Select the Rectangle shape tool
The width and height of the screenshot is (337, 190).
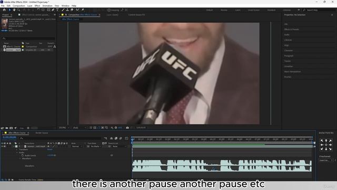[x=48, y=10]
